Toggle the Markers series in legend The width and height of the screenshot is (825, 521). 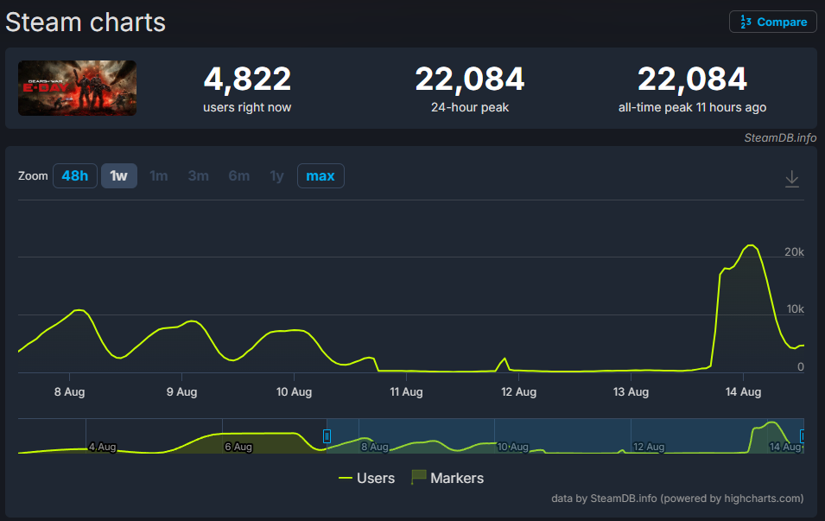pyautogui.click(x=447, y=478)
